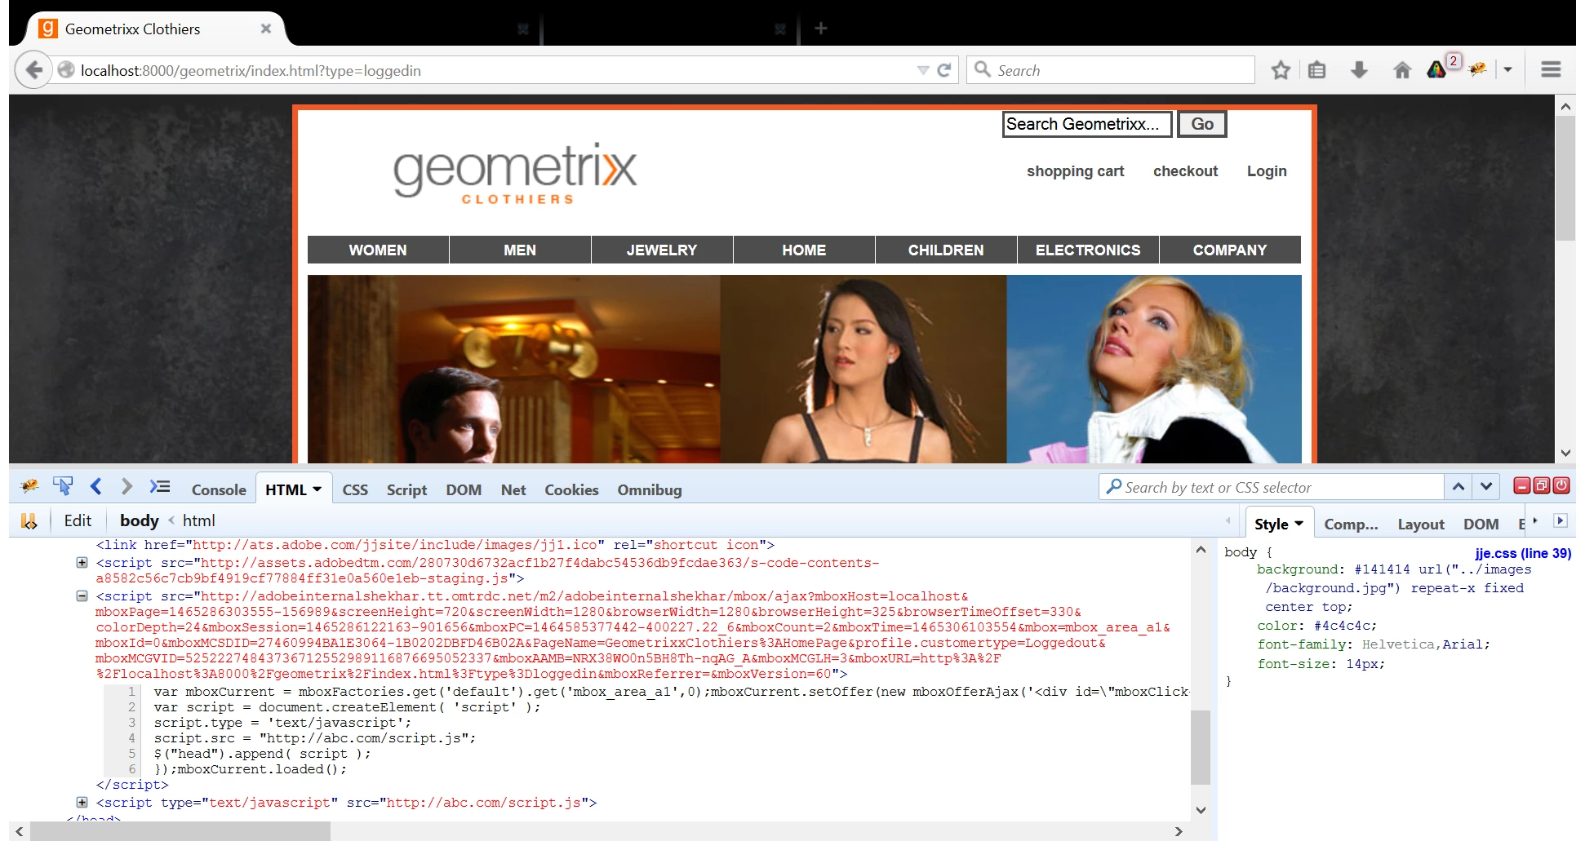
Task: Expand the s-code-contents script node
Action: click(x=82, y=562)
